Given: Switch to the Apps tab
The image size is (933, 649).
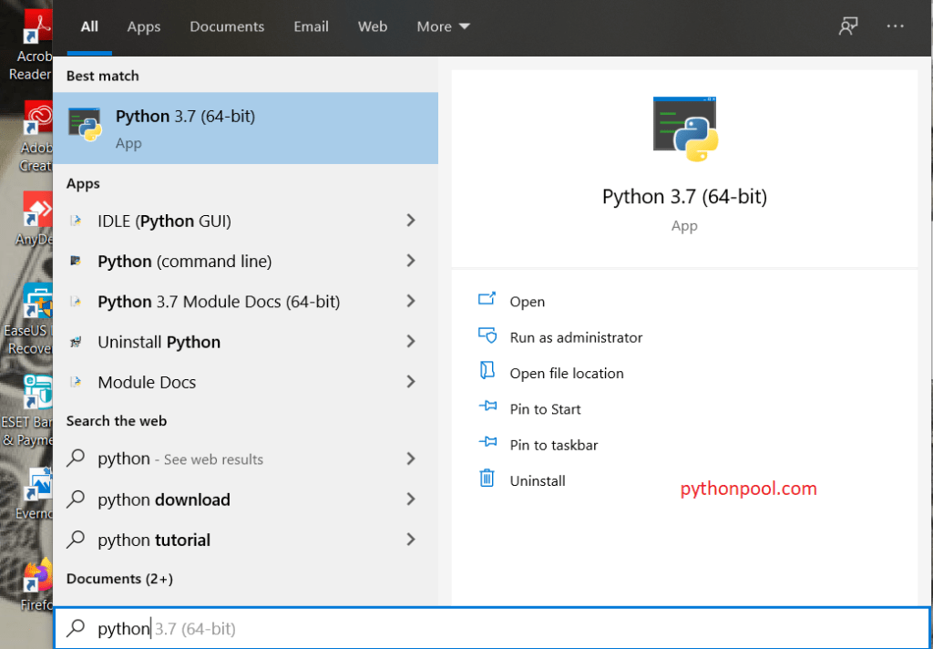Looking at the screenshot, I should [x=143, y=26].
